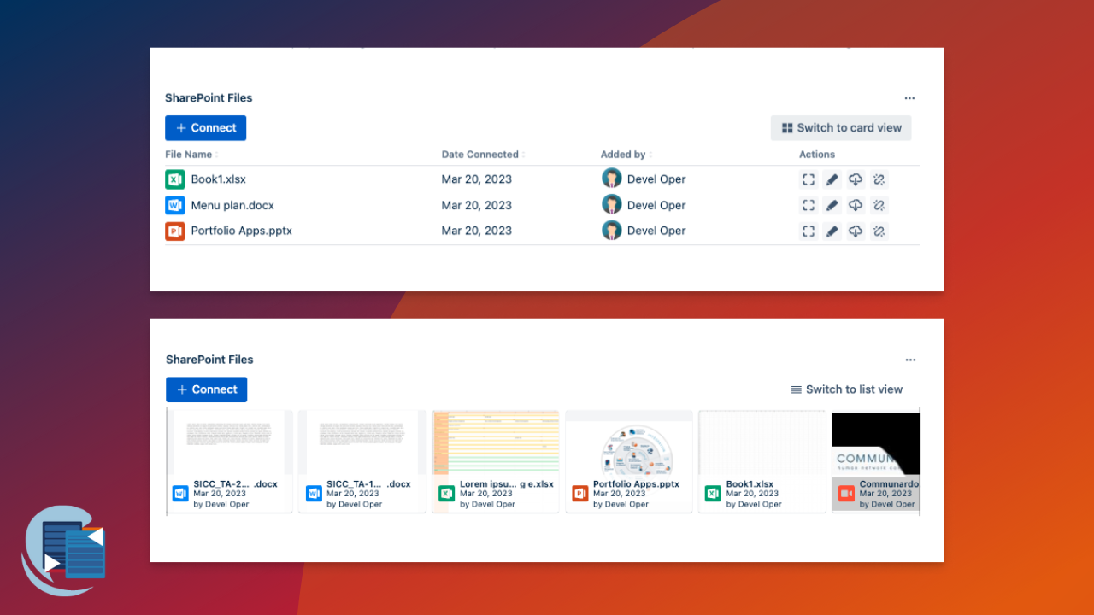
Task: Unlink Menu plan.docx from the list
Action: pos(879,205)
